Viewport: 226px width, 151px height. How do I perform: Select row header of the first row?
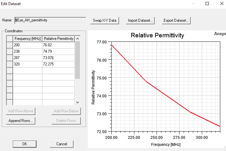coord(10,45)
